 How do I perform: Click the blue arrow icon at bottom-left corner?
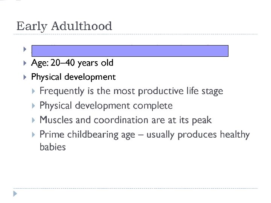[x=15, y=194]
